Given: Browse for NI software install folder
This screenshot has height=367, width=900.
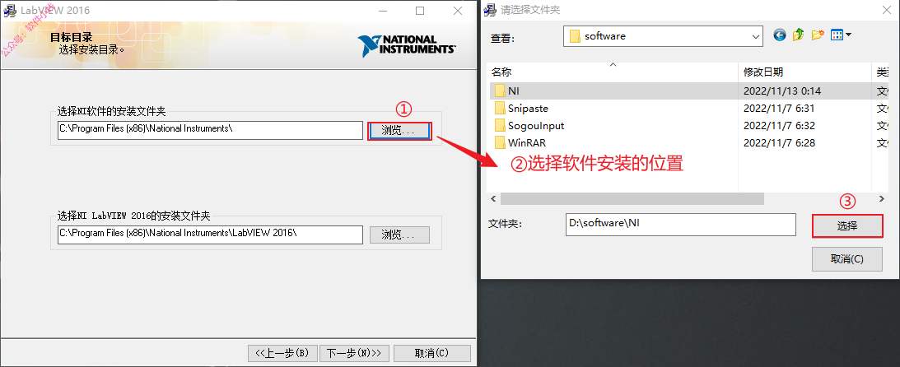Looking at the screenshot, I should click(399, 131).
